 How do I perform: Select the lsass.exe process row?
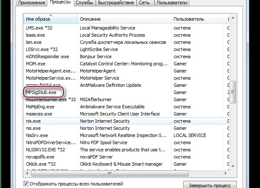(127, 35)
